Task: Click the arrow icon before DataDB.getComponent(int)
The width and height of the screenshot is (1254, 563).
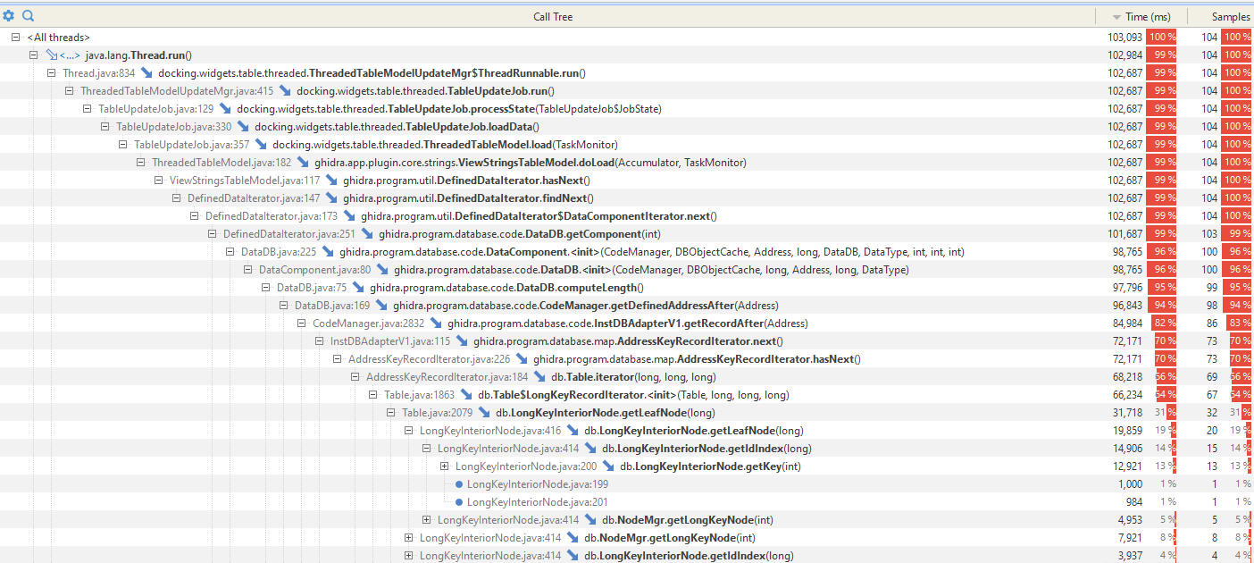Action: coord(368,234)
